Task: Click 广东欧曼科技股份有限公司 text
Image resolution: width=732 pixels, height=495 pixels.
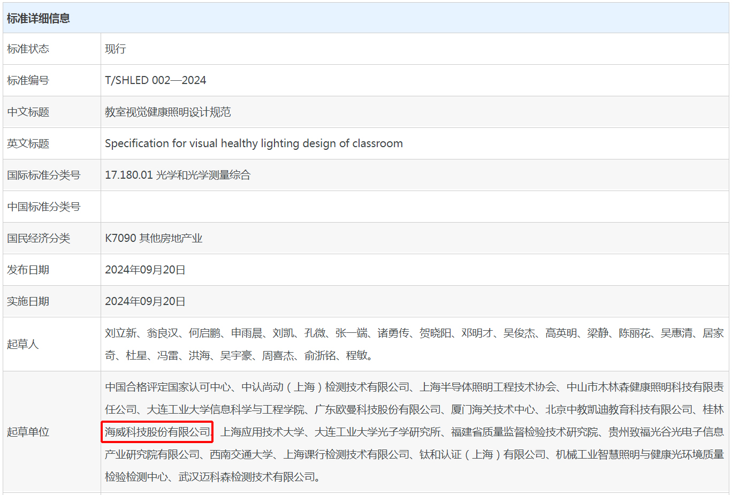Action: coord(378,409)
